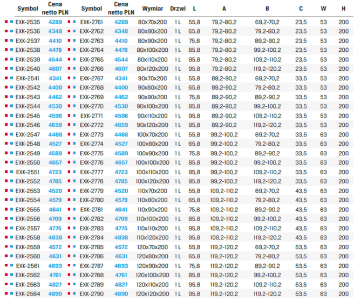This screenshot has width=354, height=302.
Task: Click the red square beside EXK-2543
Action: click(6, 97)
